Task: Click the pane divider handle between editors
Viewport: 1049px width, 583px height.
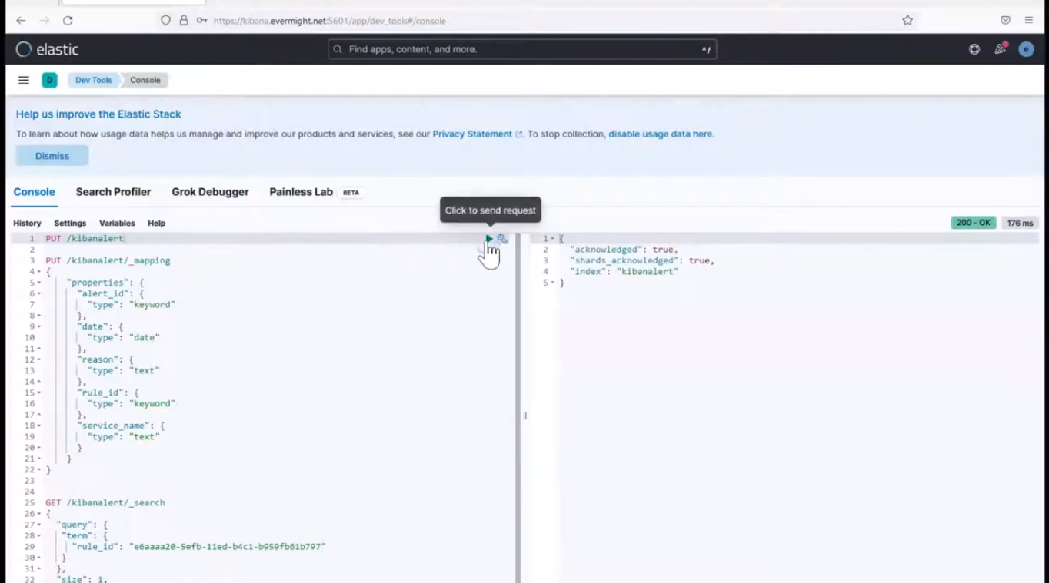Action: [524, 416]
